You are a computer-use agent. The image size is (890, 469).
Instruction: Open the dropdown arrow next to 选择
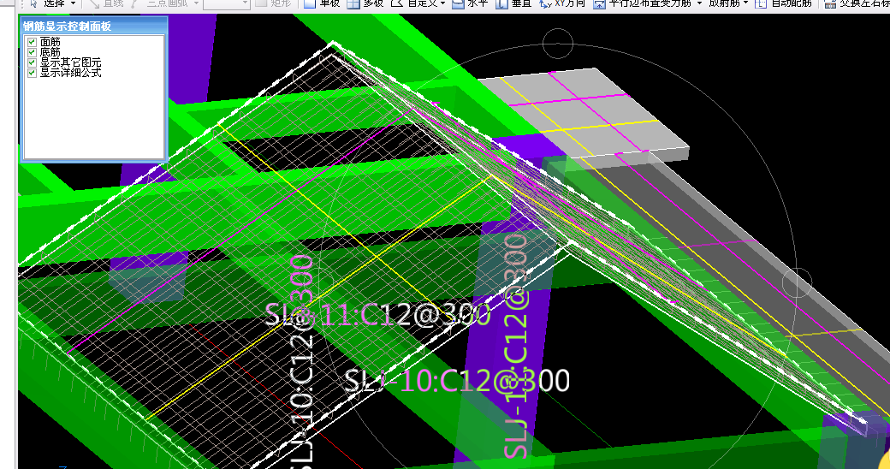tap(74, 3)
